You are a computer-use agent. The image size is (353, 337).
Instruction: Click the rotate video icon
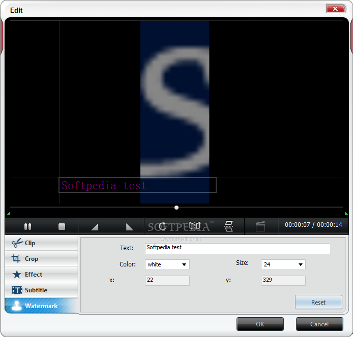(x=162, y=226)
